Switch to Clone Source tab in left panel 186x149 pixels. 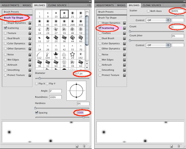[x=58, y=6]
